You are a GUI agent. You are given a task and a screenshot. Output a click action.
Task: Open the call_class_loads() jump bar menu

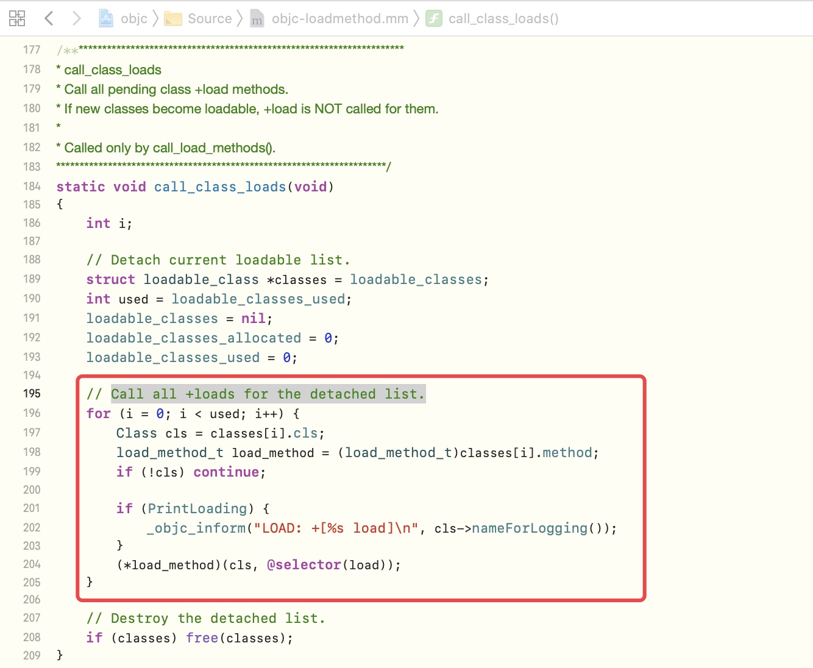pyautogui.click(x=503, y=18)
